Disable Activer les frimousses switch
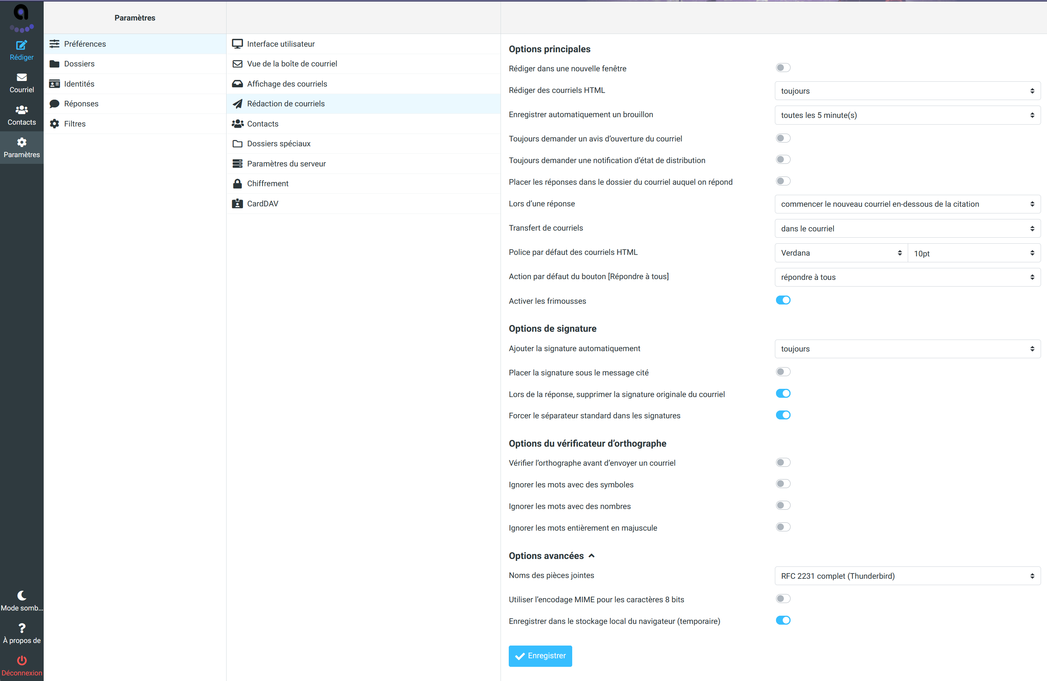Screen dimensions: 1047x681 [x=783, y=300]
